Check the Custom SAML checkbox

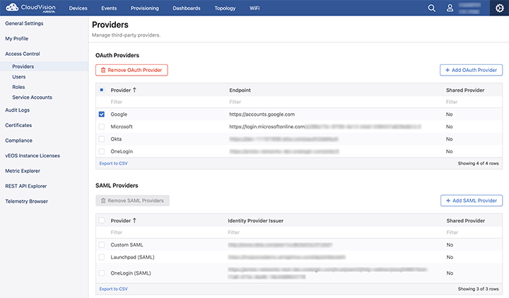click(x=102, y=245)
